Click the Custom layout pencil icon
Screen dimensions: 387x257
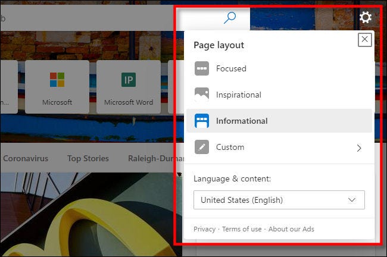point(202,147)
